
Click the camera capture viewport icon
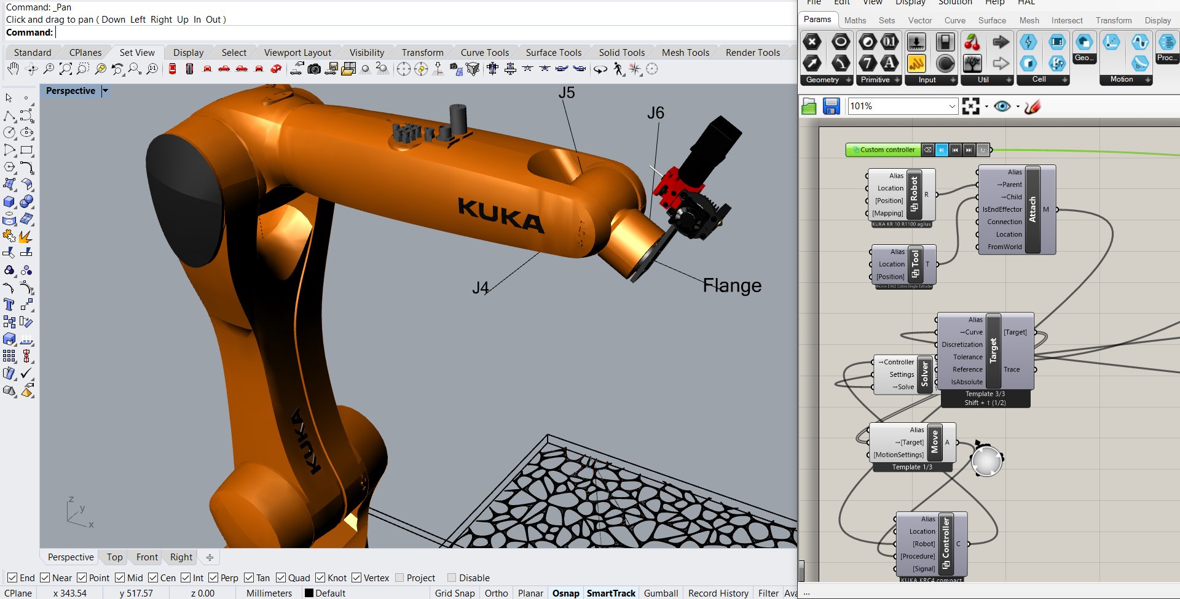314,69
